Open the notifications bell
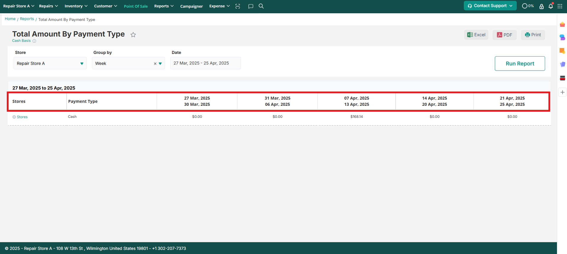The width and height of the screenshot is (567, 254). [550, 6]
